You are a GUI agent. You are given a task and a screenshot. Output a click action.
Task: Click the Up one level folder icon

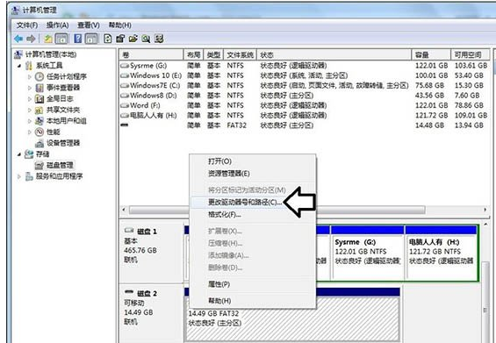[47, 39]
